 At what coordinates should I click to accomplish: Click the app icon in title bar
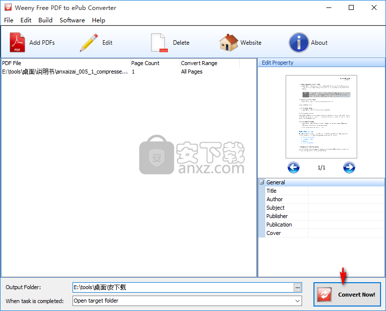(8, 7)
